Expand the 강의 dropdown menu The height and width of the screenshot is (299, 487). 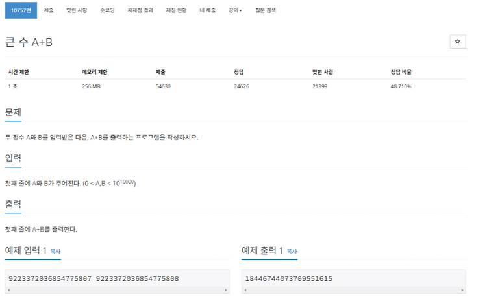click(235, 10)
